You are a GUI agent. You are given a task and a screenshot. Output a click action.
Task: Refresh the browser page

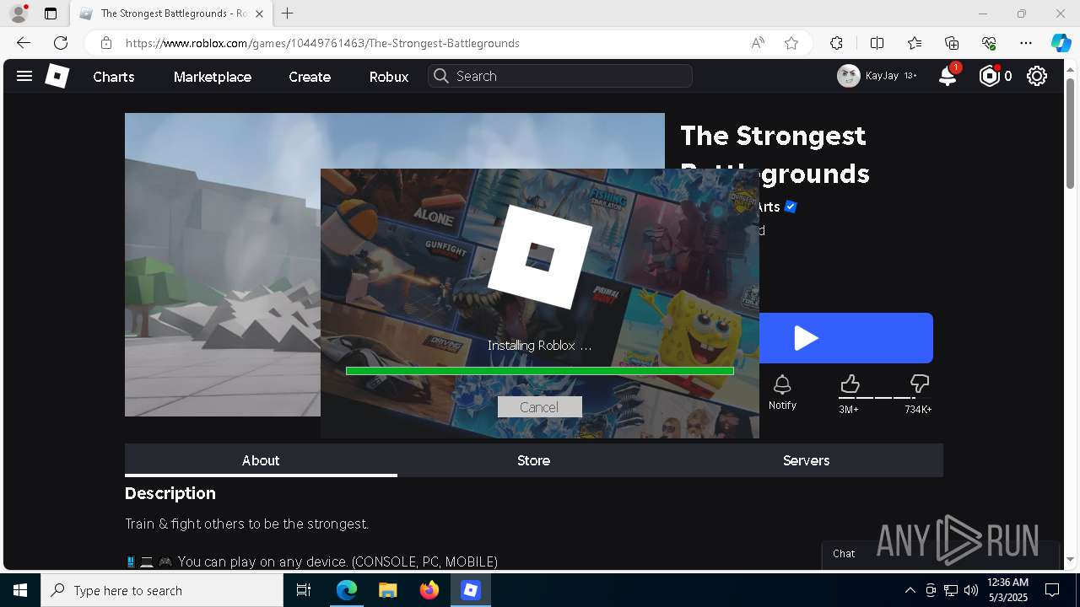(x=61, y=43)
